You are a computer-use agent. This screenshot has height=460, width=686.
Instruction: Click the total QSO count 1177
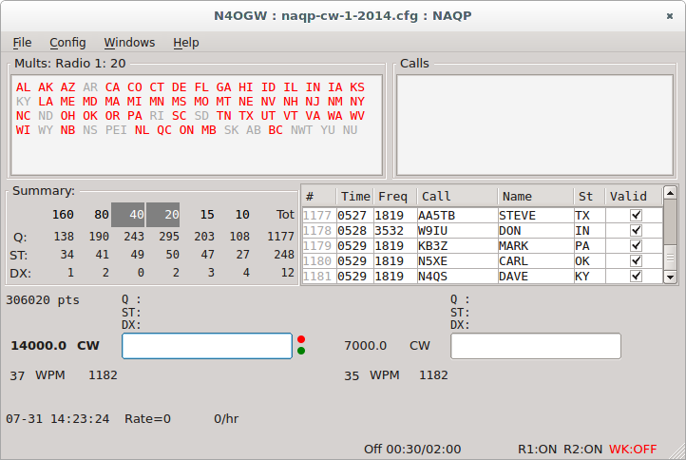280,237
